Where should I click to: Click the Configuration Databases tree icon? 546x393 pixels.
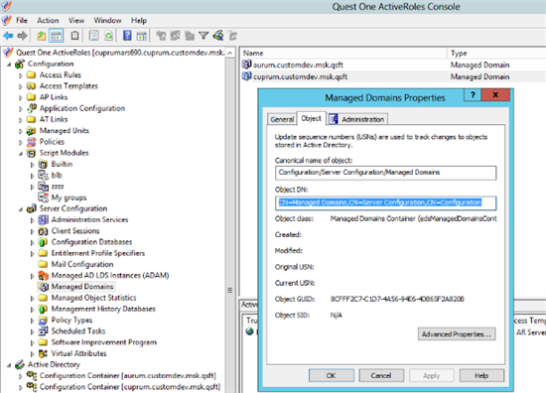(43, 242)
